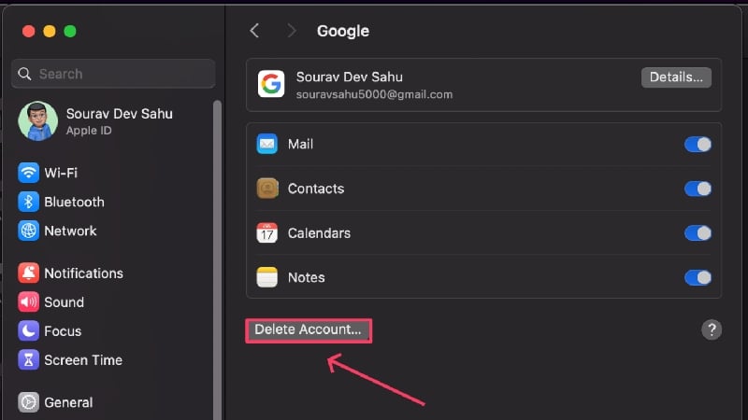Open Network settings via globe icon
This screenshot has width=748, height=420.
pyautogui.click(x=28, y=231)
